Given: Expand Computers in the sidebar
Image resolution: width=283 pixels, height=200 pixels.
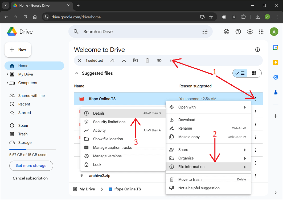Looking at the screenshot, I should [8, 83].
